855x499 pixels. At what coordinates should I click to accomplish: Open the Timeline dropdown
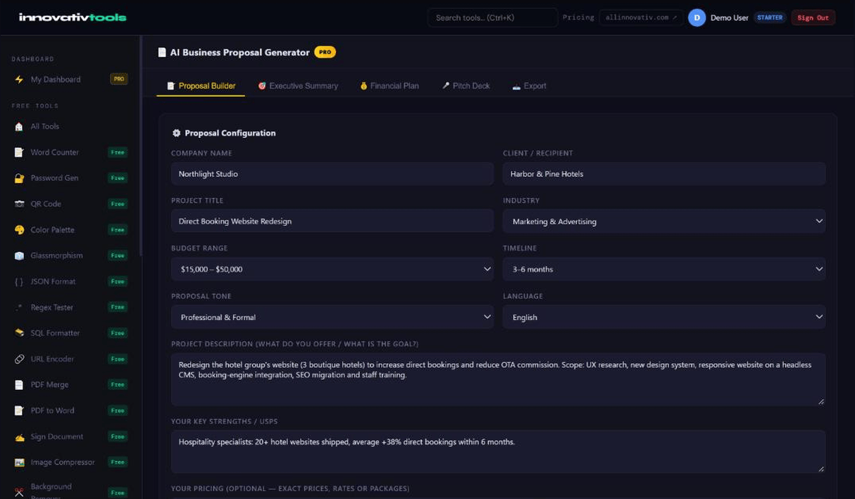(664, 269)
